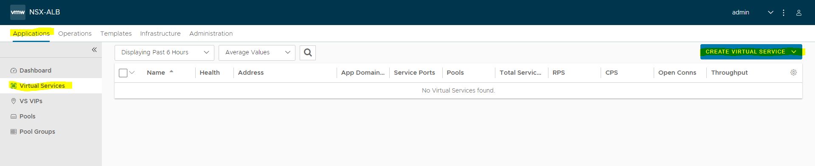Open the vertical three-dot menu
This screenshot has height=166, width=815.
tap(784, 13)
